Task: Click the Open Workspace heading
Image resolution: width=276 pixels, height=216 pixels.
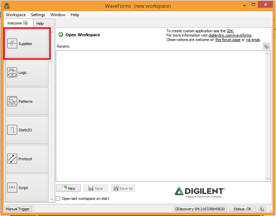Action: 83,35
